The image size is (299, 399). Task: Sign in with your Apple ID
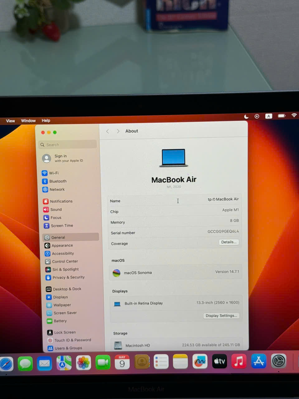[x=63, y=158]
